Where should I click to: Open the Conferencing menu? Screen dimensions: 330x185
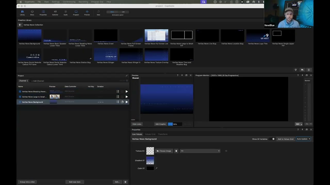pos(69,2)
